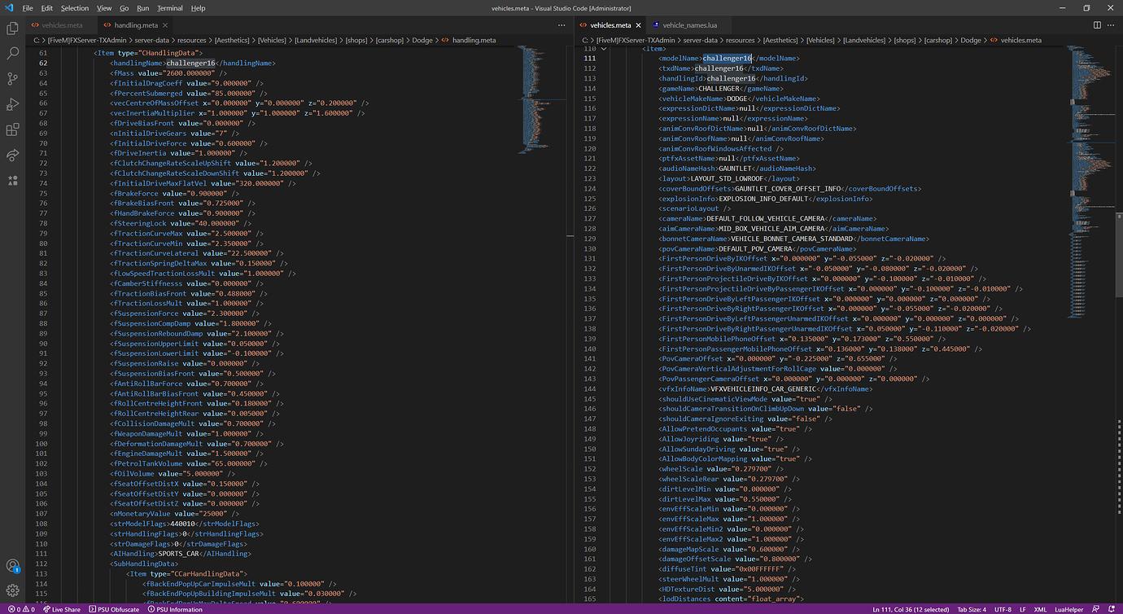Image resolution: width=1123 pixels, height=614 pixels.
Task: Open the Source Control view
Action: (12, 79)
